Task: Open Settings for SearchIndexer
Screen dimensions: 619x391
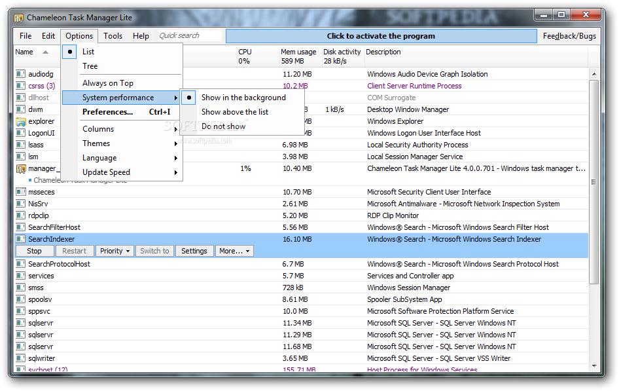Action: click(x=194, y=251)
